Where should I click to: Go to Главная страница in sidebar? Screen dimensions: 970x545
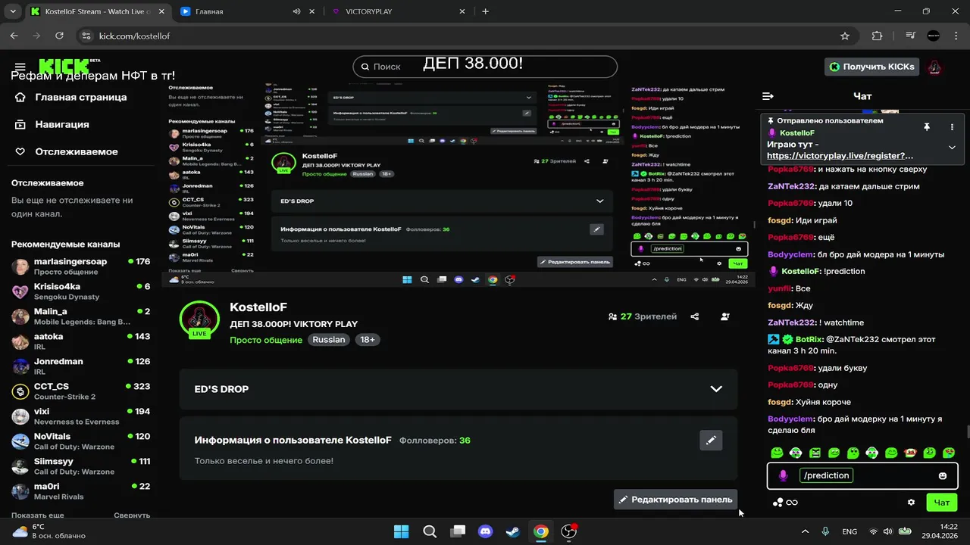pos(70,97)
